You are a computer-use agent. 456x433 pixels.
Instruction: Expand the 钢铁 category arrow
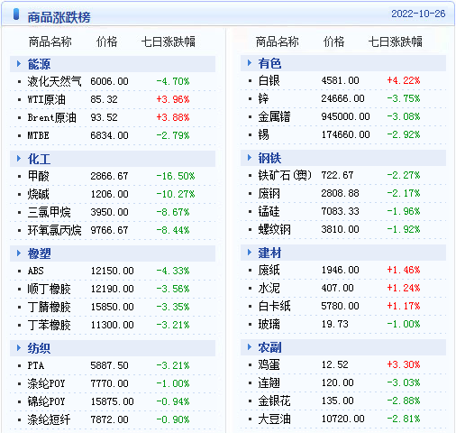250,158
